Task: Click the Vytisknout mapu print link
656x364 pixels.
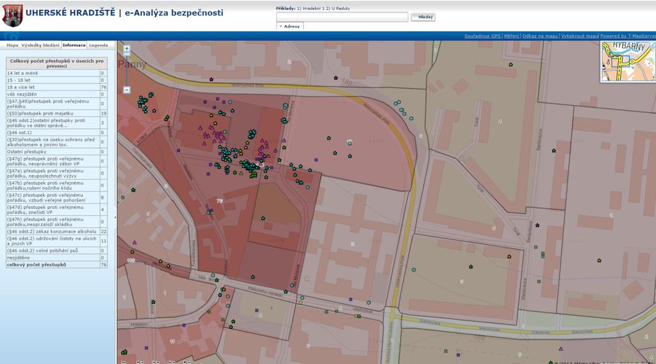Action: (x=580, y=36)
